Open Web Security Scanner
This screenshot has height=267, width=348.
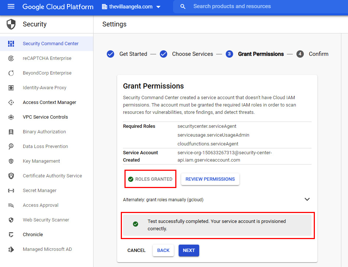point(47,220)
